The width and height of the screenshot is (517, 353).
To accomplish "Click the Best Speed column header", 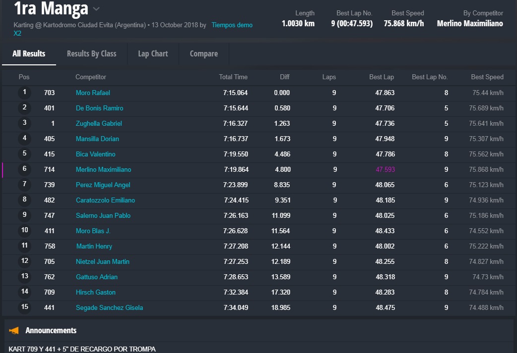I will tap(487, 77).
